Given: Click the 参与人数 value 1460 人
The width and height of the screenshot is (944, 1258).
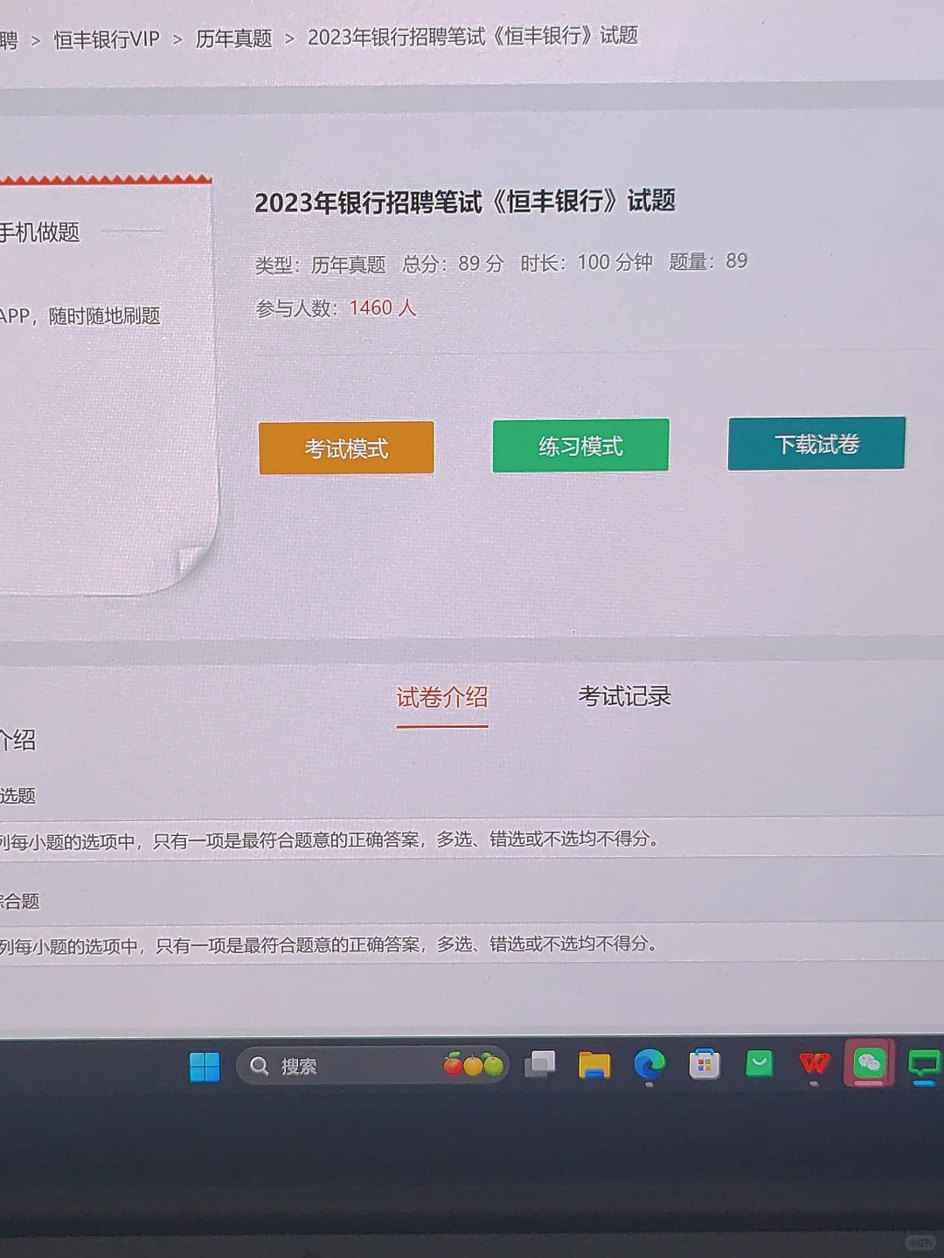Looking at the screenshot, I should pyautogui.click(x=383, y=308).
